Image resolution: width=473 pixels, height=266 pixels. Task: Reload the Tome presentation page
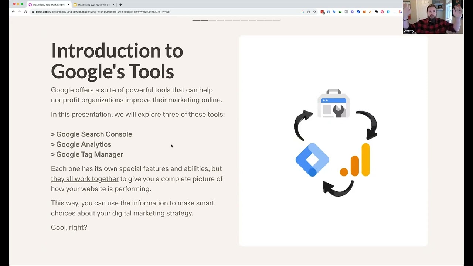[x=25, y=12]
